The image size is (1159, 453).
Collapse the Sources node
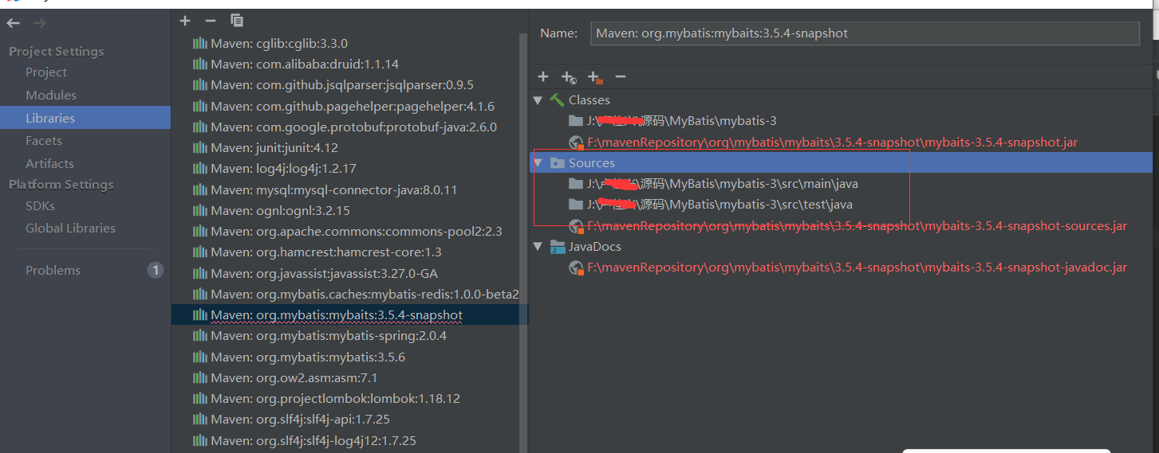pyautogui.click(x=538, y=162)
